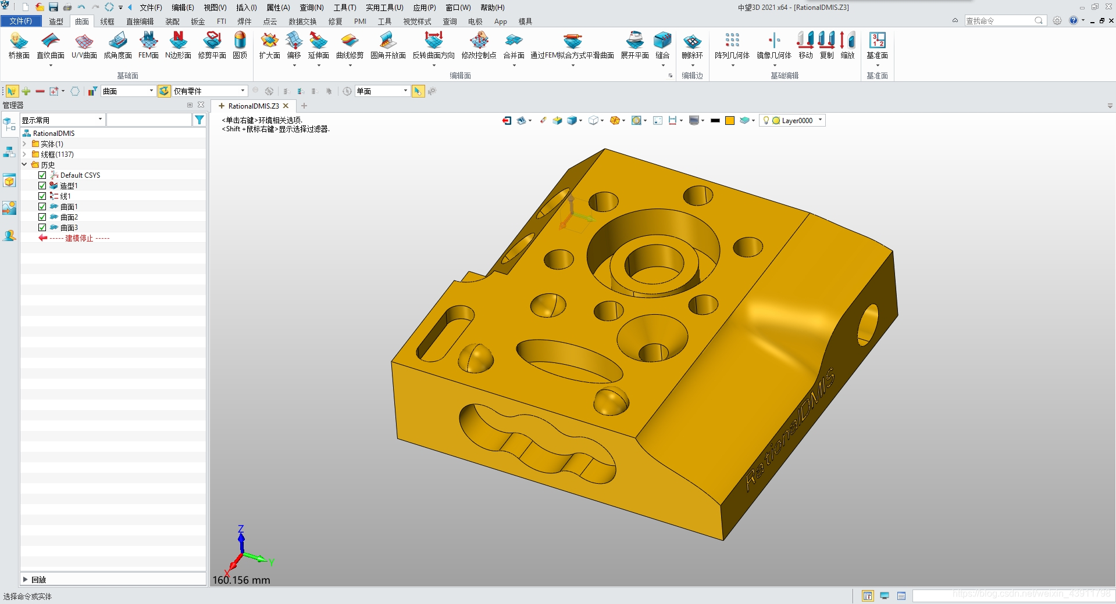
Task: Select the RationalDMIS.Z3 document tab
Action: 253,106
